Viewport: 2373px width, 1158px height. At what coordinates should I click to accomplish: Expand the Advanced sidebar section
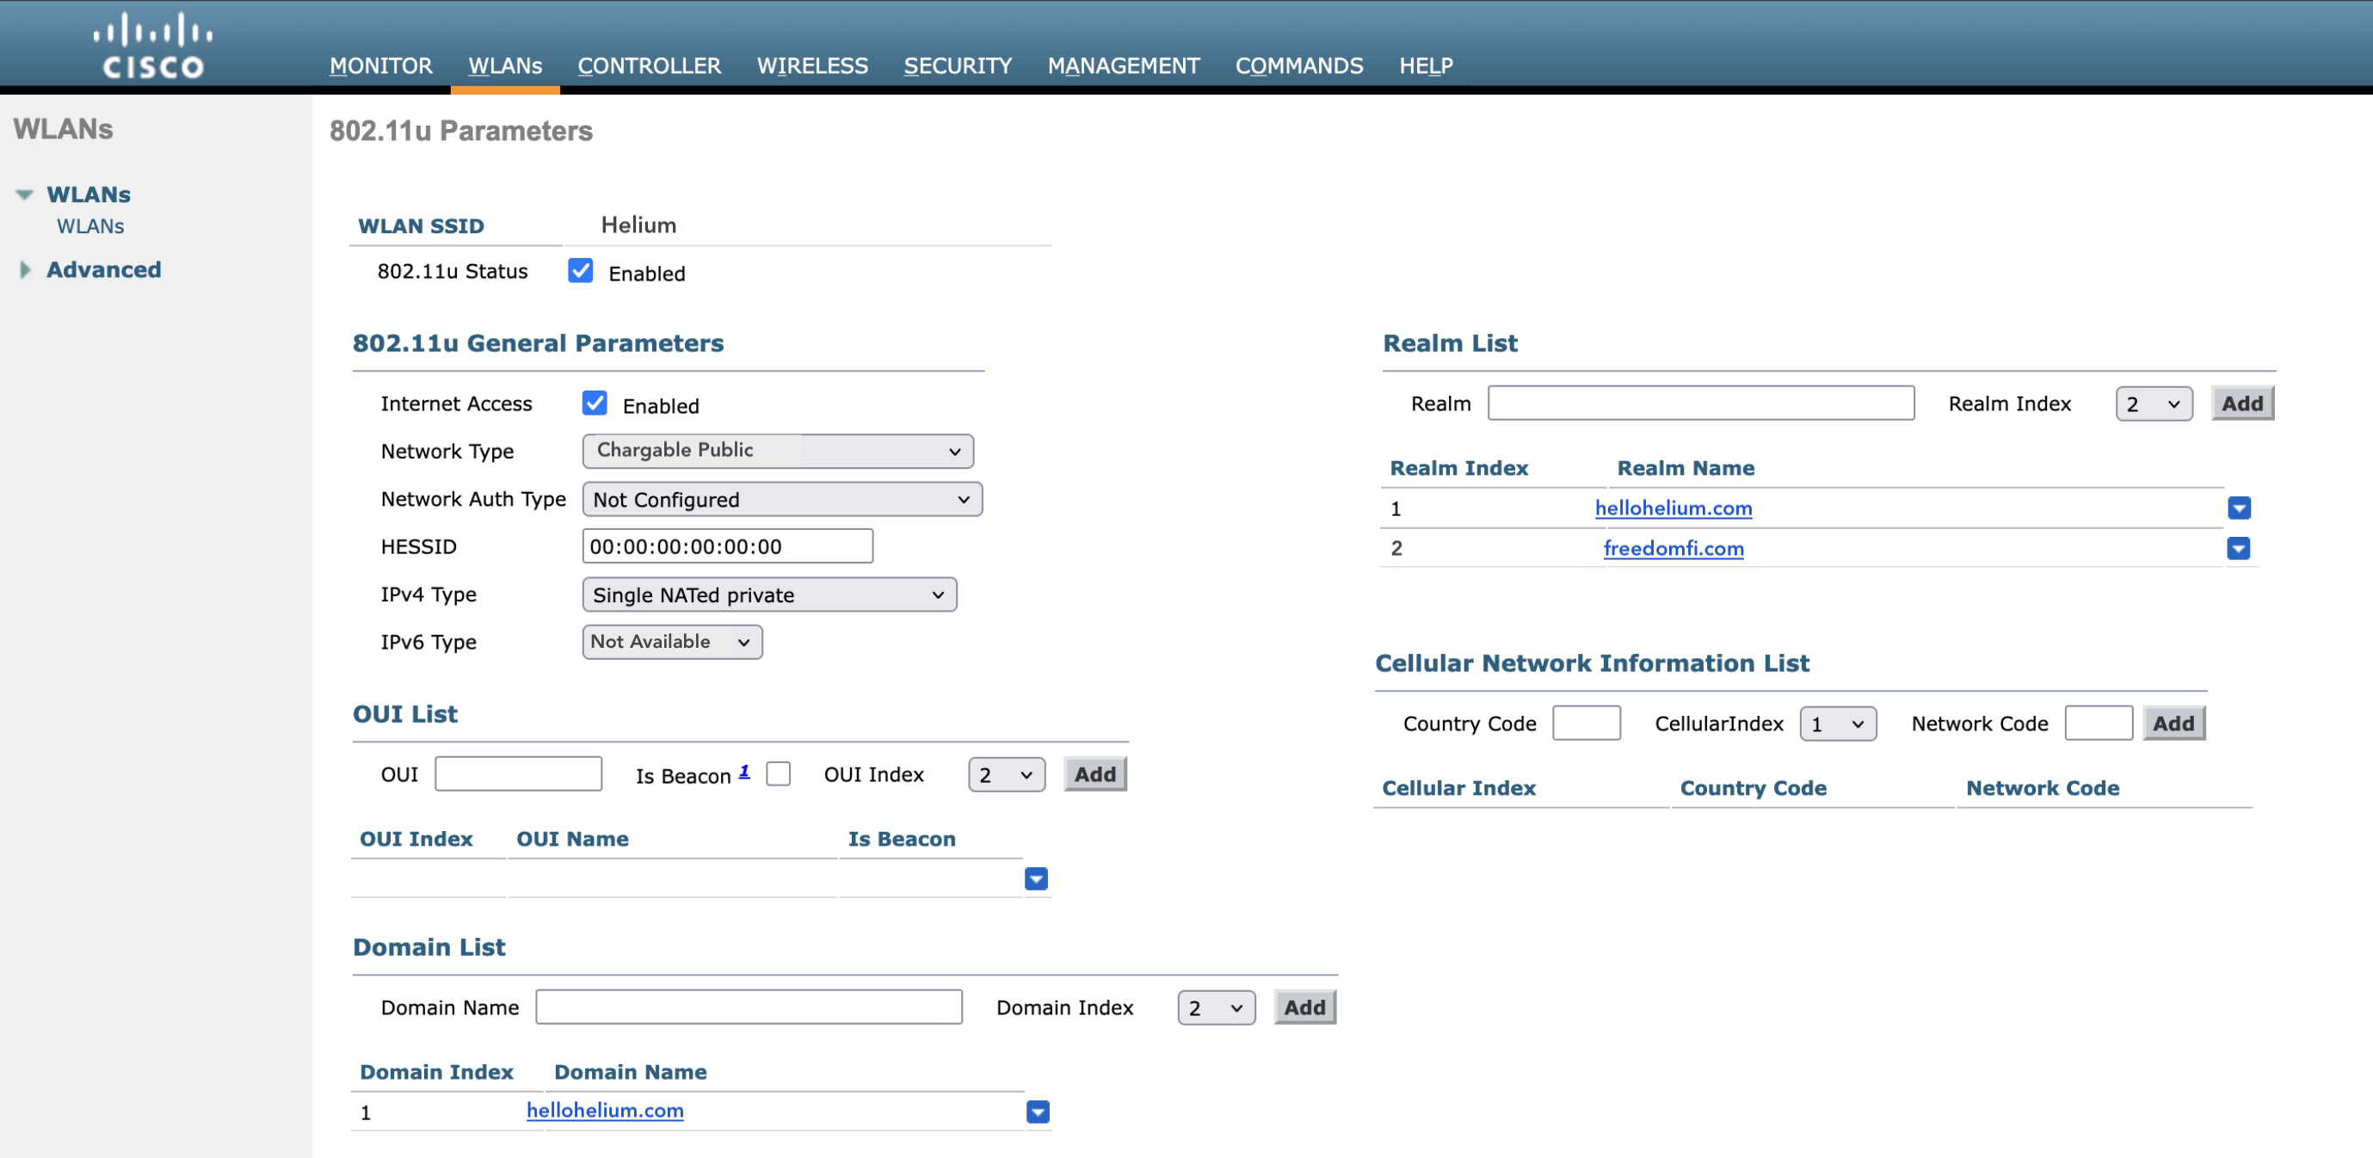[x=25, y=270]
